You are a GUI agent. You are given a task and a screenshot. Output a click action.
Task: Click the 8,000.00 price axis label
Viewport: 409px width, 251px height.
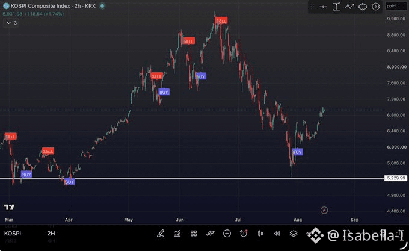point(396,67)
